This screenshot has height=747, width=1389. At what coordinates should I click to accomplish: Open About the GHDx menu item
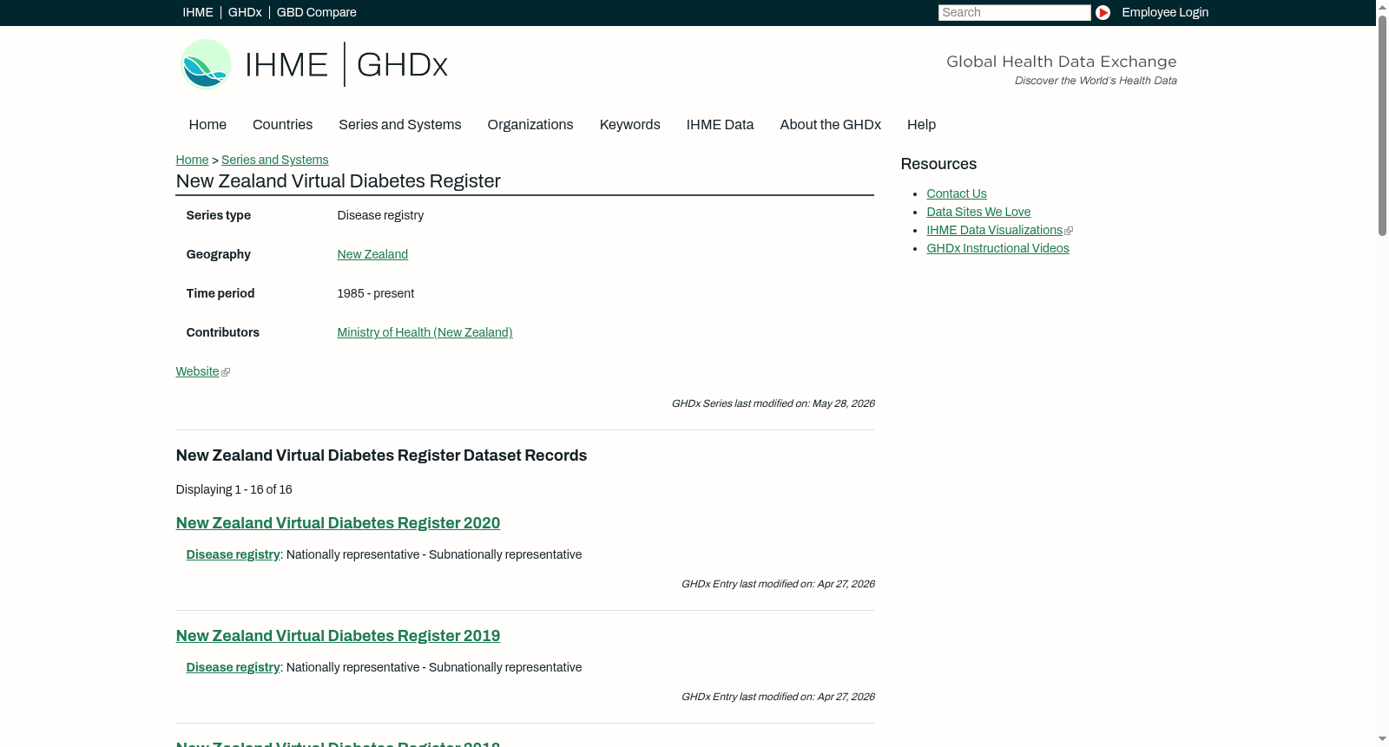[x=830, y=125]
